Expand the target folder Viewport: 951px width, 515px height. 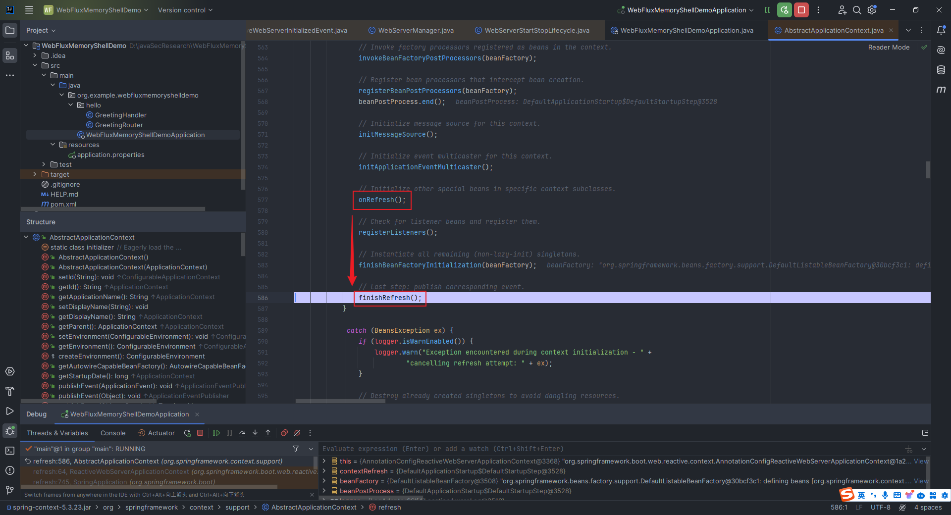coord(35,174)
